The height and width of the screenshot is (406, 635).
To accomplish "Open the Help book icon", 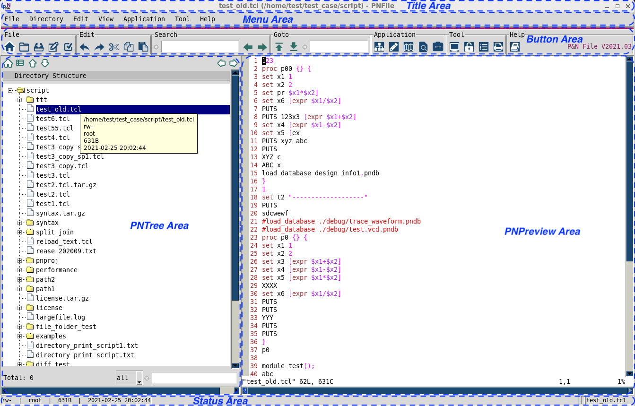I will tap(515, 47).
